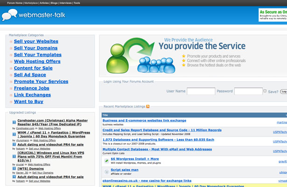Open the [WTS] Domains upgraded listing
This screenshot has width=287, height=187.
[x=31, y=169]
